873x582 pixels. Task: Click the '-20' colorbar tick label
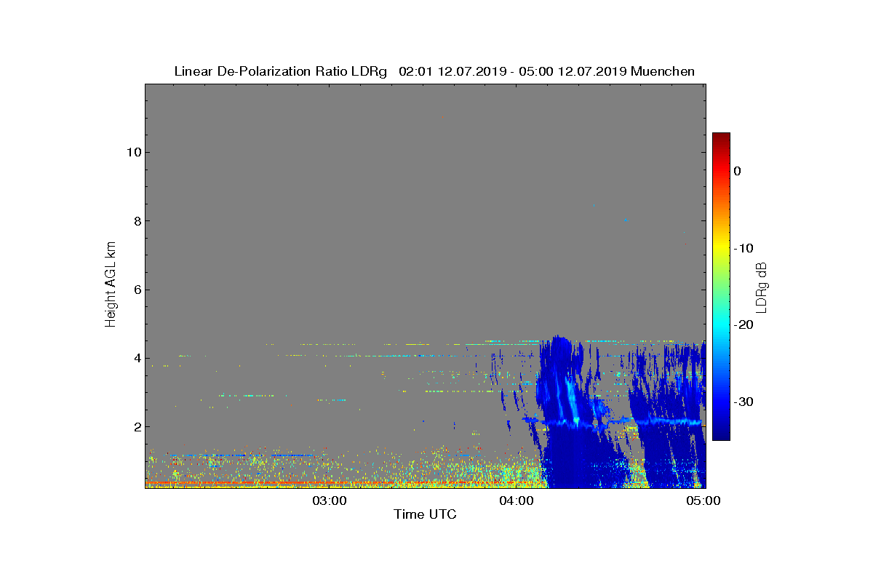coord(743,325)
